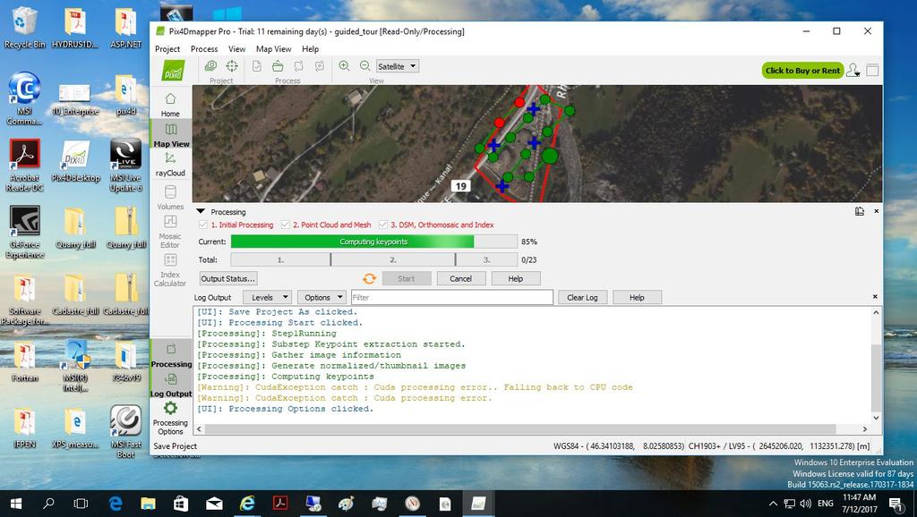Zoom in on the map
Screen dimensions: 917x517
344,66
